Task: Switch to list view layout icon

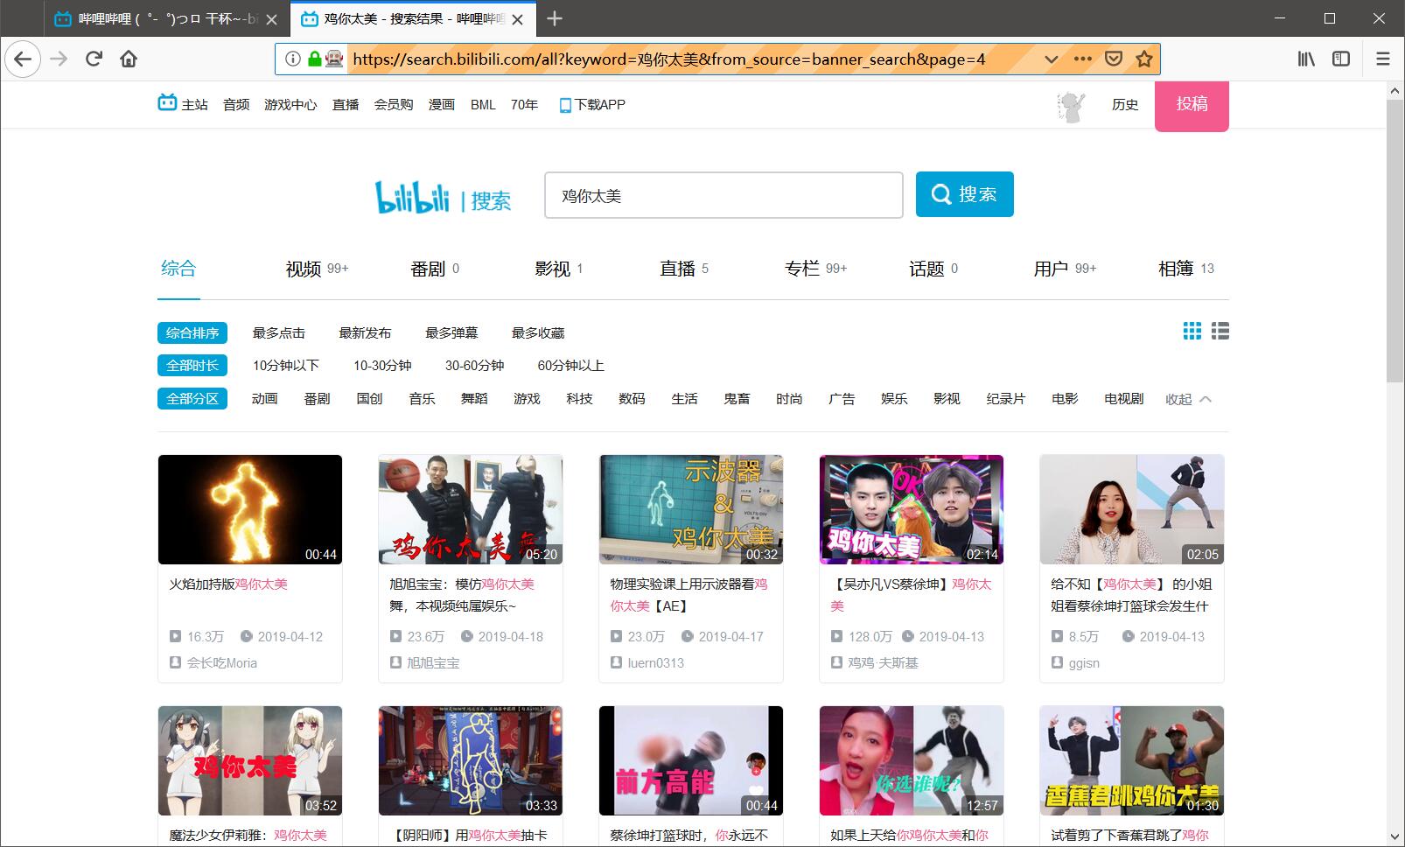Action: click(x=1220, y=331)
